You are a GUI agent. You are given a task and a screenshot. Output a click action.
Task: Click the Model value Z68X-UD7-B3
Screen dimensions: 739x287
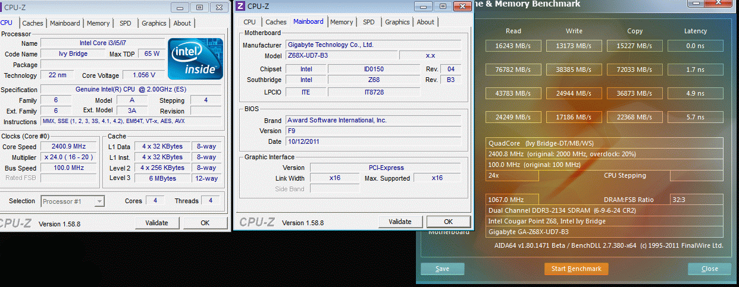[x=340, y=56]
